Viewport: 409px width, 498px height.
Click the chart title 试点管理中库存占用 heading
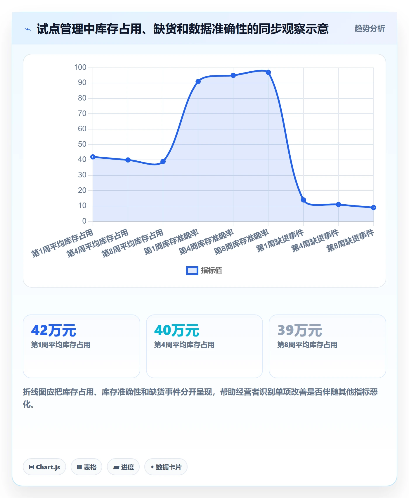click(183, 29)
